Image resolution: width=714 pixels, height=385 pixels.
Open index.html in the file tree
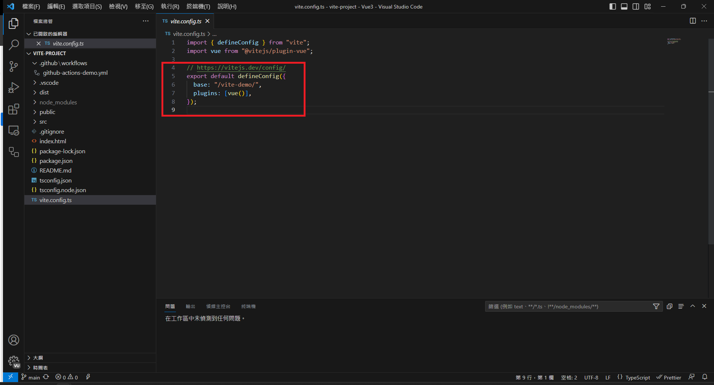coord(90,141)
